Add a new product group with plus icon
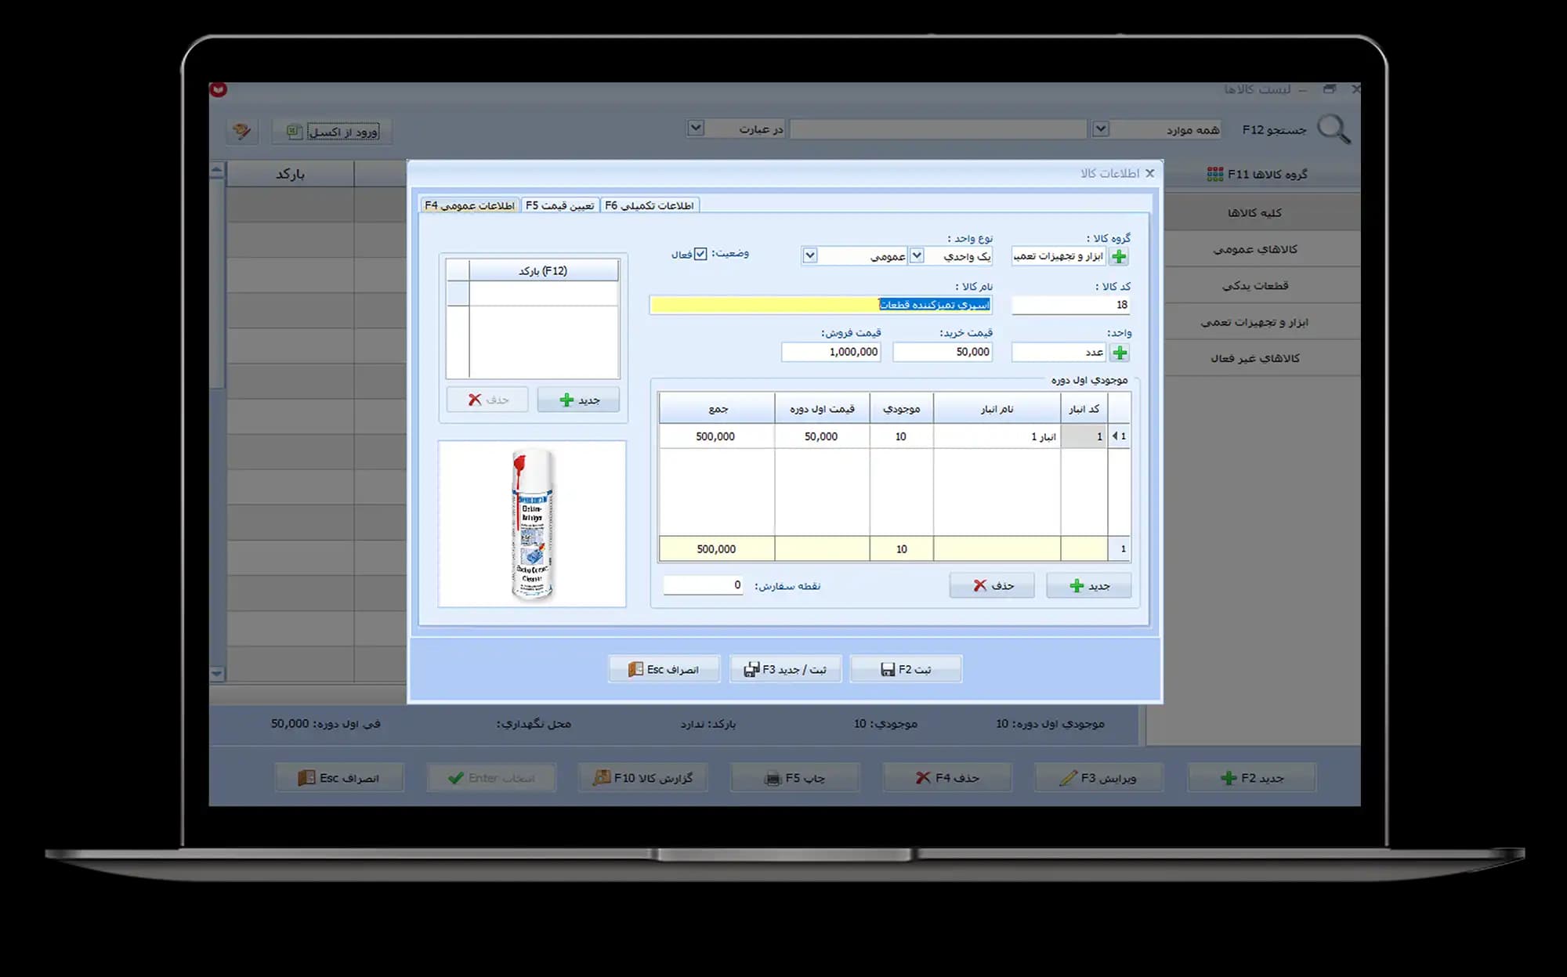This screenshot has width=1567, height=977. [1119, 256]
